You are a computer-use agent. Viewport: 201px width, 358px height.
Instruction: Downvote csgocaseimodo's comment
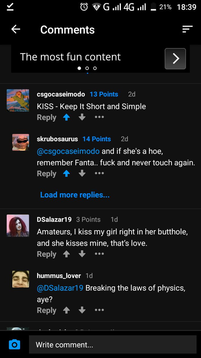pos(82,117)
